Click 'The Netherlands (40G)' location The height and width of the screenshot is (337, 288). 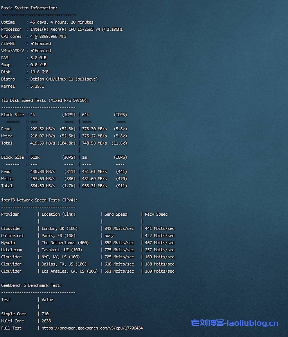[x=65, y=243]
